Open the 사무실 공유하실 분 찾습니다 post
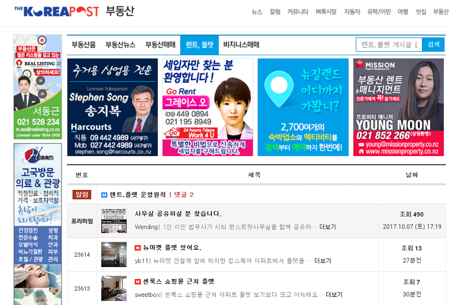 (170, 214)
